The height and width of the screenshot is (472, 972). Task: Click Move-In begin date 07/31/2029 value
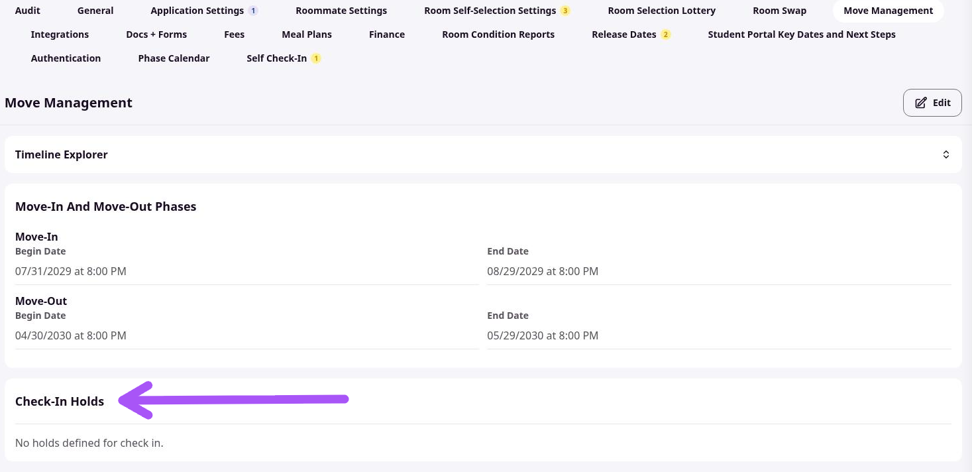pos(71,271)
